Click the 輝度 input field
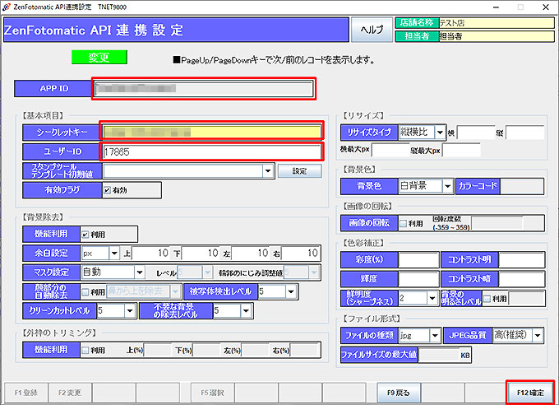Screen dimensions: 559x405 pos(418,279)
